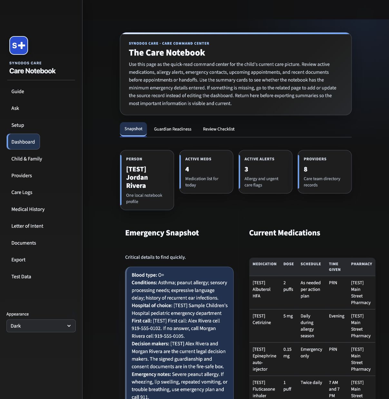The height and width of the screenshot is (399, 389).
Task: Open the Appearance Dark dropdown
Action: click(x=41, y=326)
